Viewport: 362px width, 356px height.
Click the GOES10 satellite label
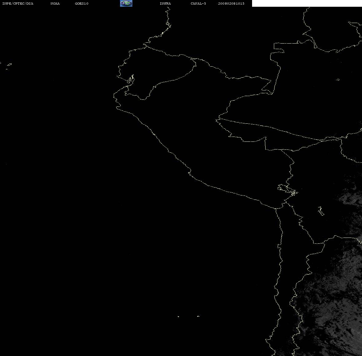pyautogui.click(x=82, y=3)
